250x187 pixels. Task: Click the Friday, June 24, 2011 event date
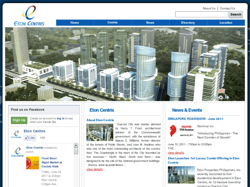52,174
